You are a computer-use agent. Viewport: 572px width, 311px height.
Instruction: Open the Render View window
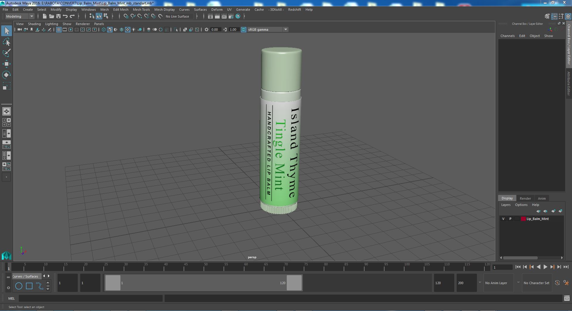[x=210, y=16]
